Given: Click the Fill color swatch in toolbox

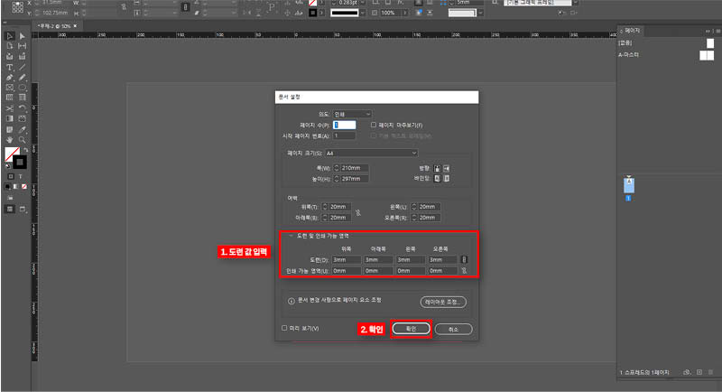Looking at the screenshot, I should pos(12,154).
